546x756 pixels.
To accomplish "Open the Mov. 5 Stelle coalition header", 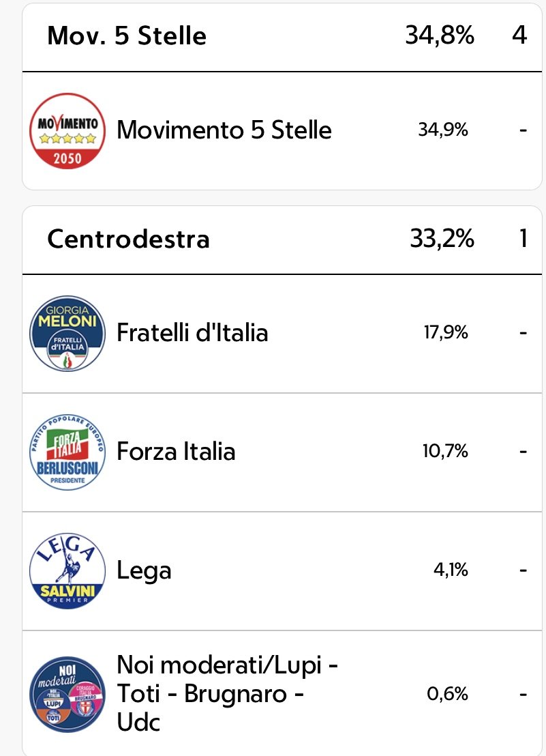I will pyautogui.click(x=127, y=36).
